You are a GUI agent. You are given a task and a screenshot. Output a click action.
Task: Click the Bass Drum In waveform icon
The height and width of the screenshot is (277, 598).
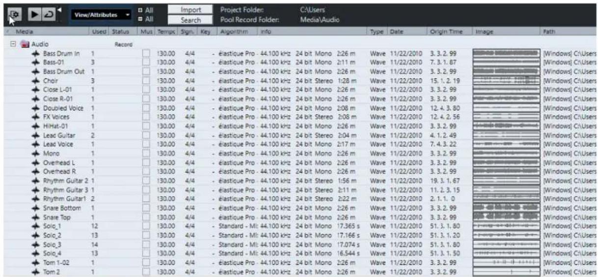35,52
